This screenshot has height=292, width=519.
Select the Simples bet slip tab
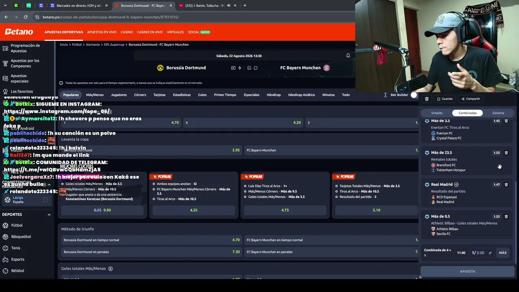(437, 113)
